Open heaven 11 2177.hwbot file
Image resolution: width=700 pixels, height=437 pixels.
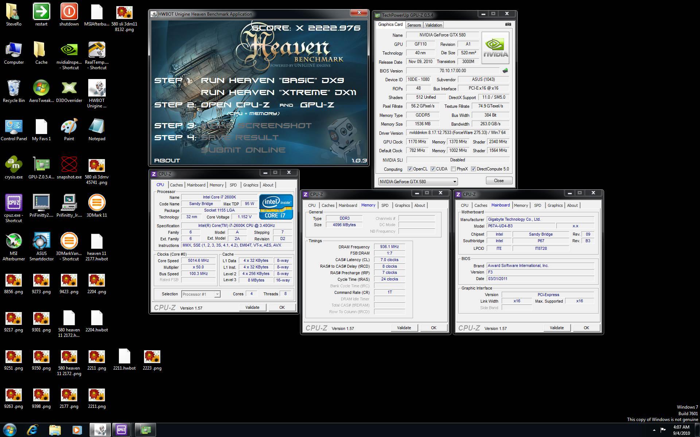[97, 241]
